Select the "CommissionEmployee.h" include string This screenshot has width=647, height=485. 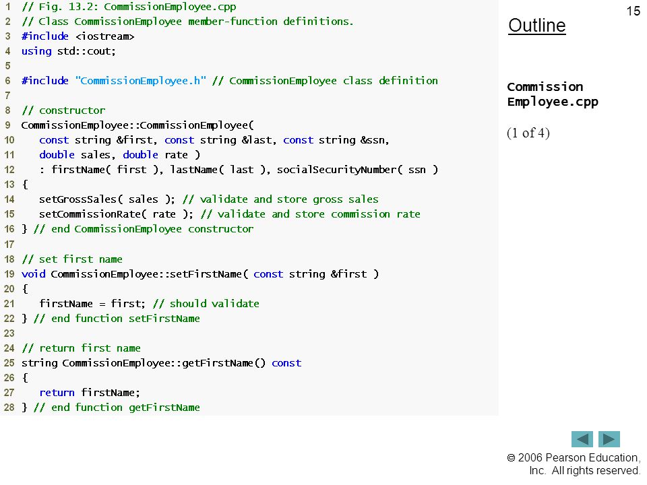coord(141,81)
